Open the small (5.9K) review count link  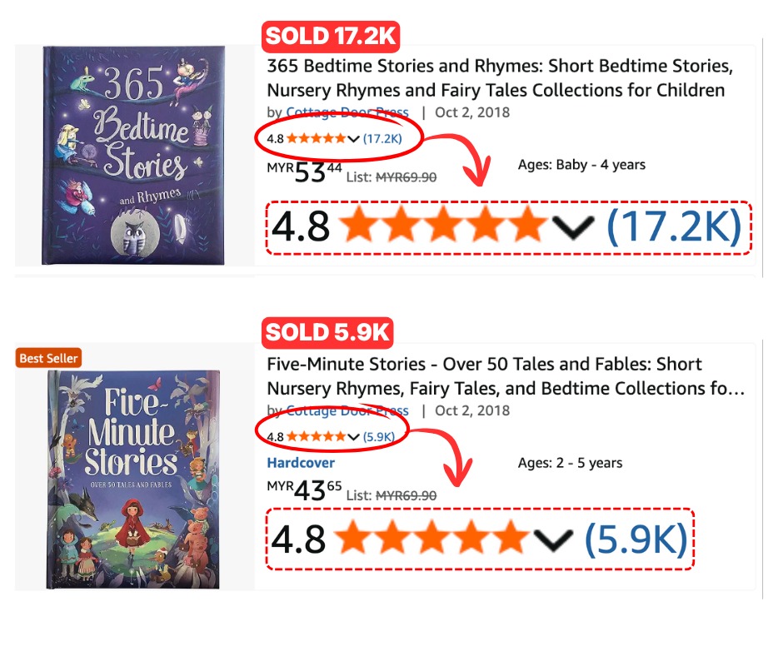[379, 436]
